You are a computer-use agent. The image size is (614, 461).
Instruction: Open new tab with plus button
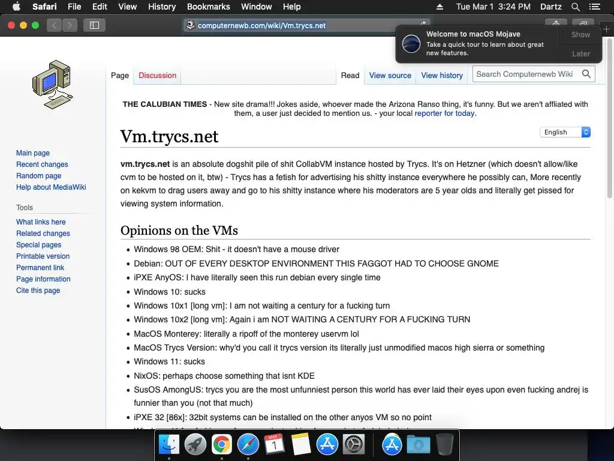coord(607,29)
